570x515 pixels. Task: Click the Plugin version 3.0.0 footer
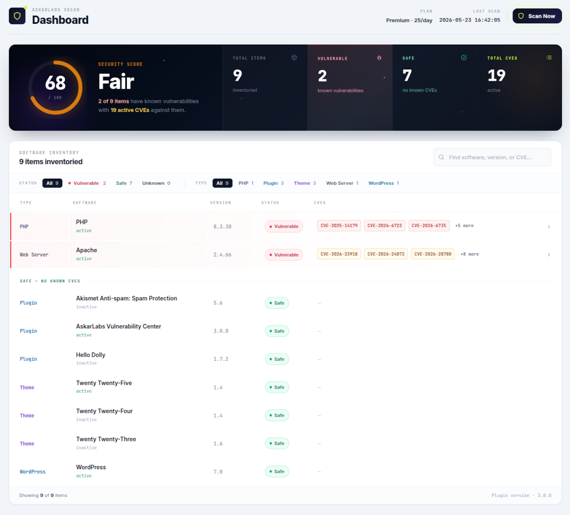[x=522, y=496]
